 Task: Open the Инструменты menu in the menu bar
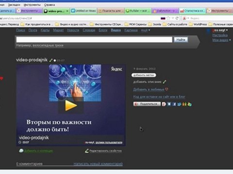click(x=32, y=5)
